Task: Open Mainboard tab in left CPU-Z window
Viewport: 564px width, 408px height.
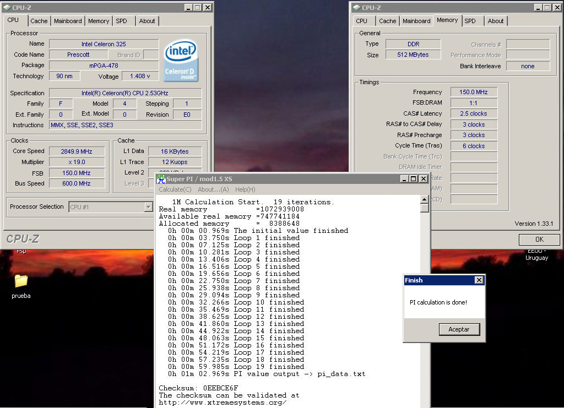Action: [68, 21]
